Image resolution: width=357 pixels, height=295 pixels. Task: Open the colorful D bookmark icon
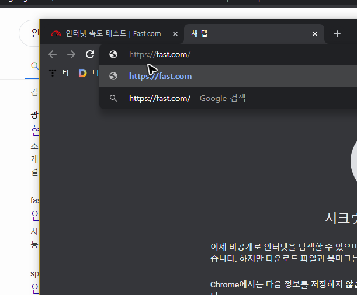82,73
